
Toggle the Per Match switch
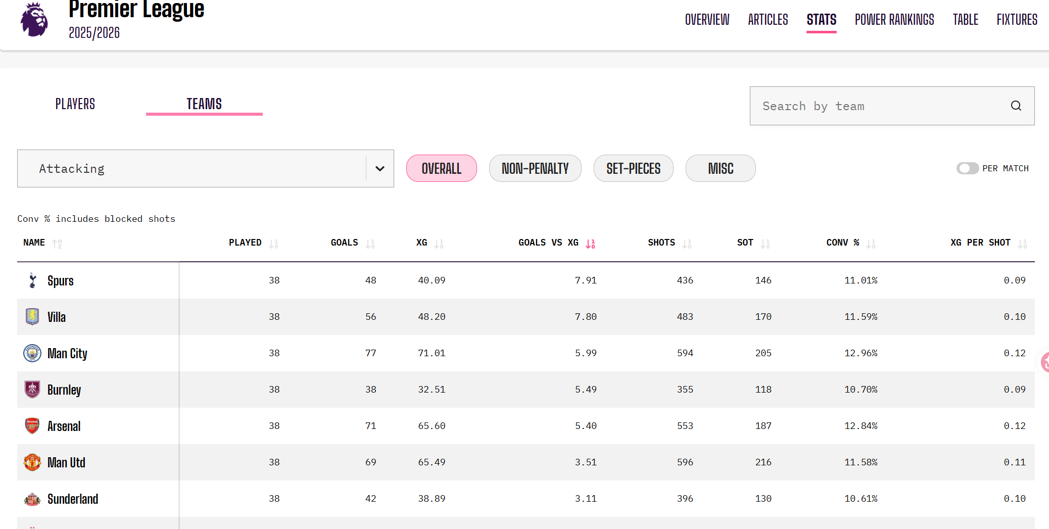[x=968, y=168]
